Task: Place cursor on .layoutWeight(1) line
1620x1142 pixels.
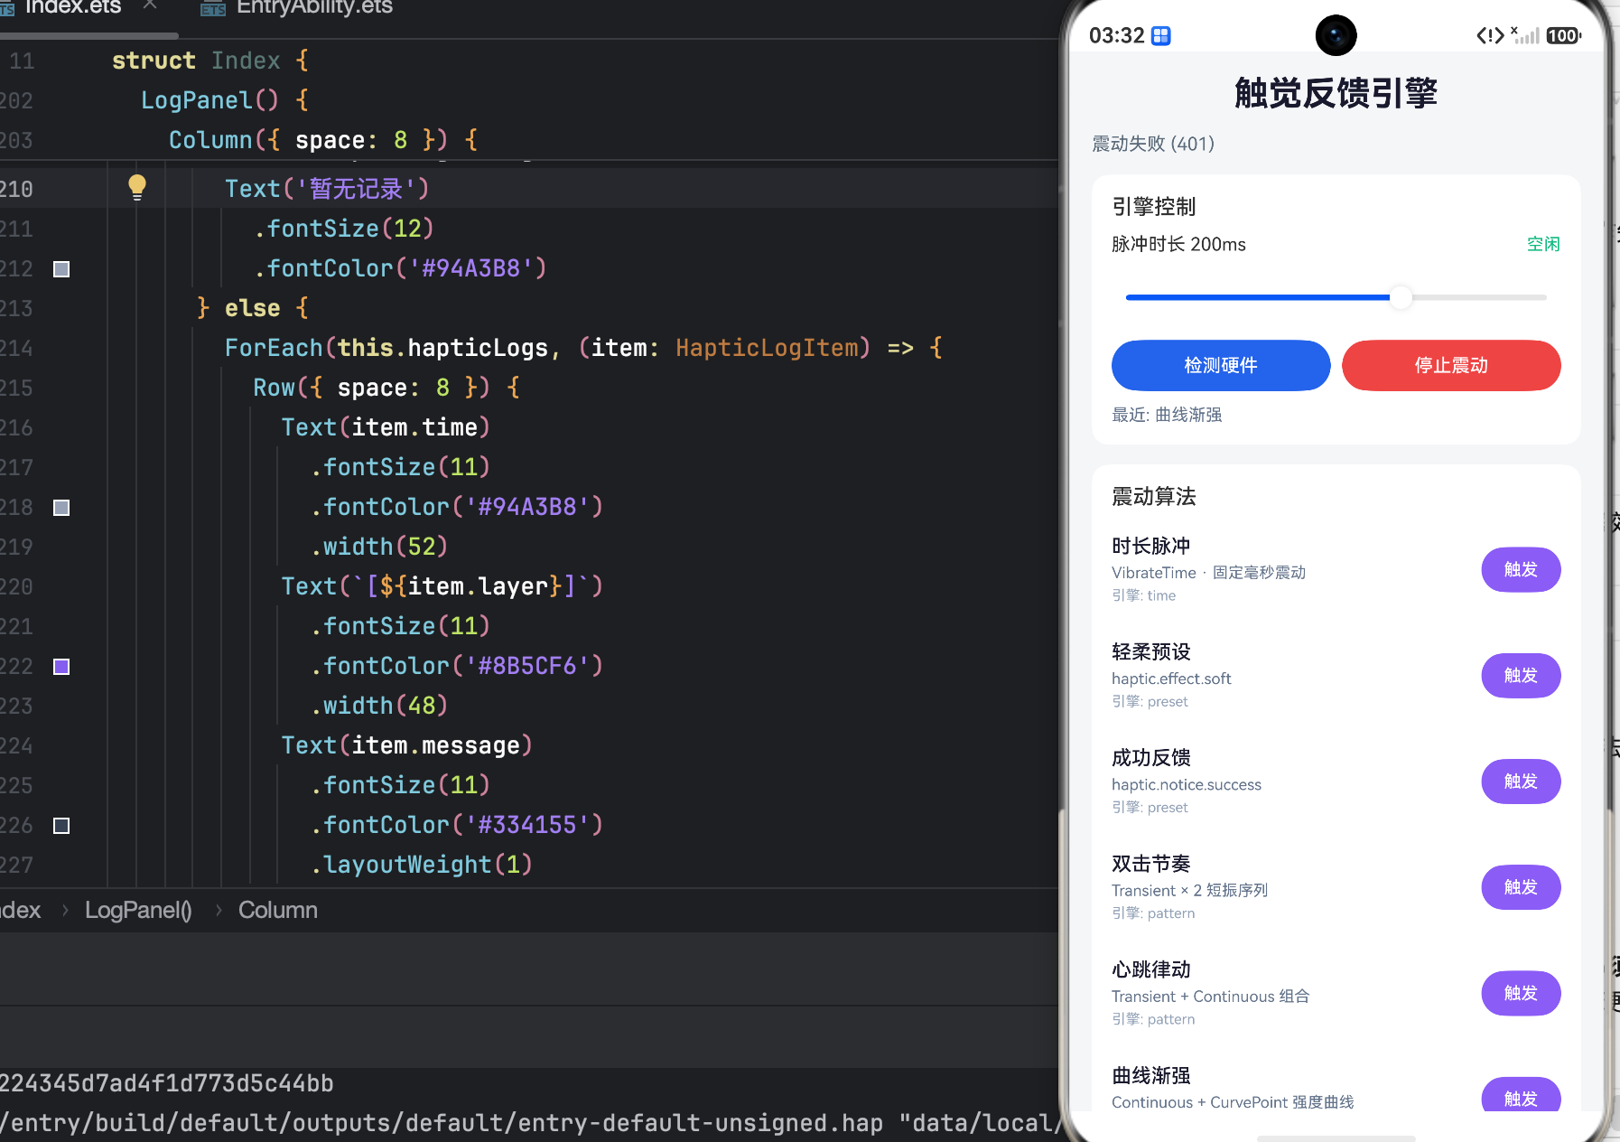Action: coord(421,865)
